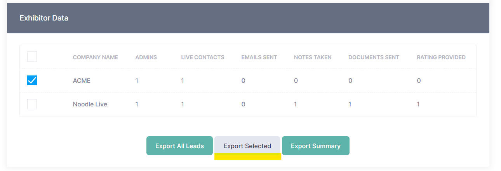Click the Admins column header
The height and width of the screenshot is (171, 501).
pyautogui.click(x=146, y=57)
